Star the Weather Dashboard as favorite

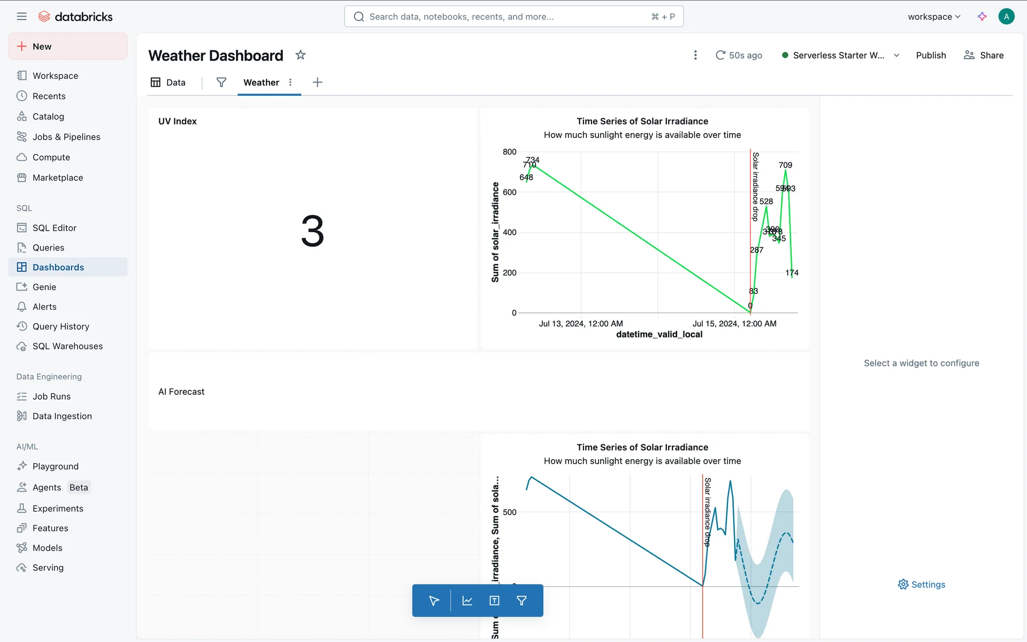(x=301, y=55)
